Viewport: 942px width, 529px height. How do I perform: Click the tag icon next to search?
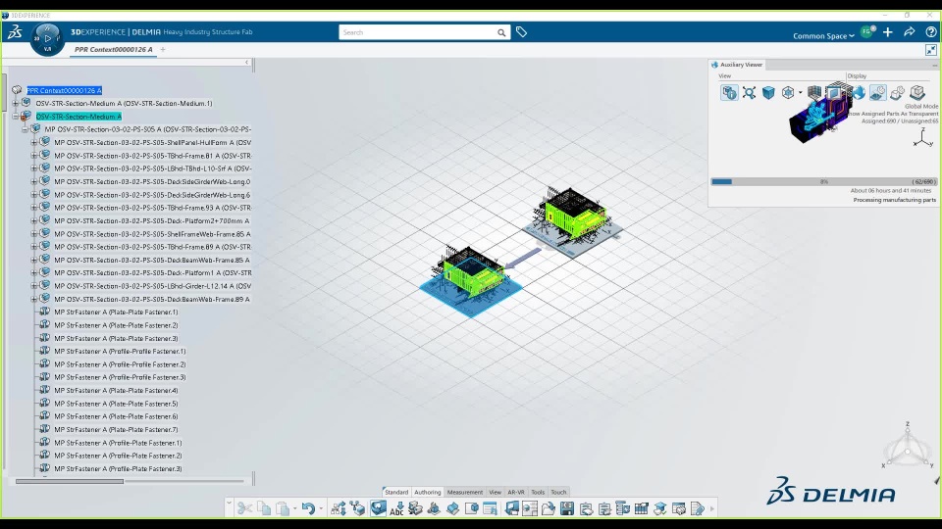coord(521,32)
